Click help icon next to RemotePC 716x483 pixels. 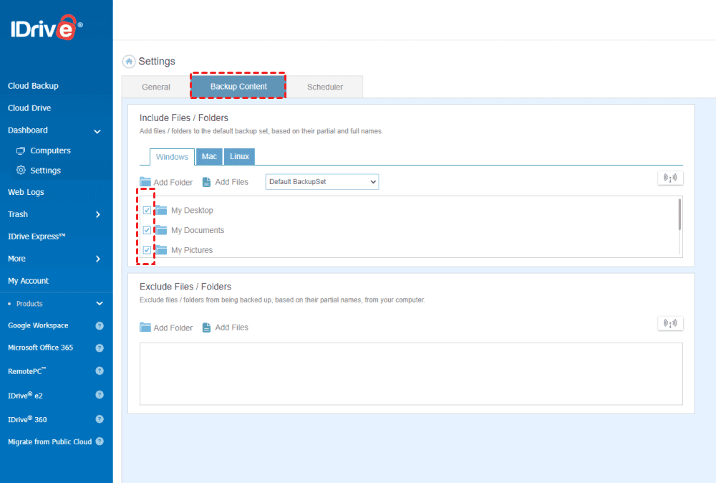click(x=100, y=370)
